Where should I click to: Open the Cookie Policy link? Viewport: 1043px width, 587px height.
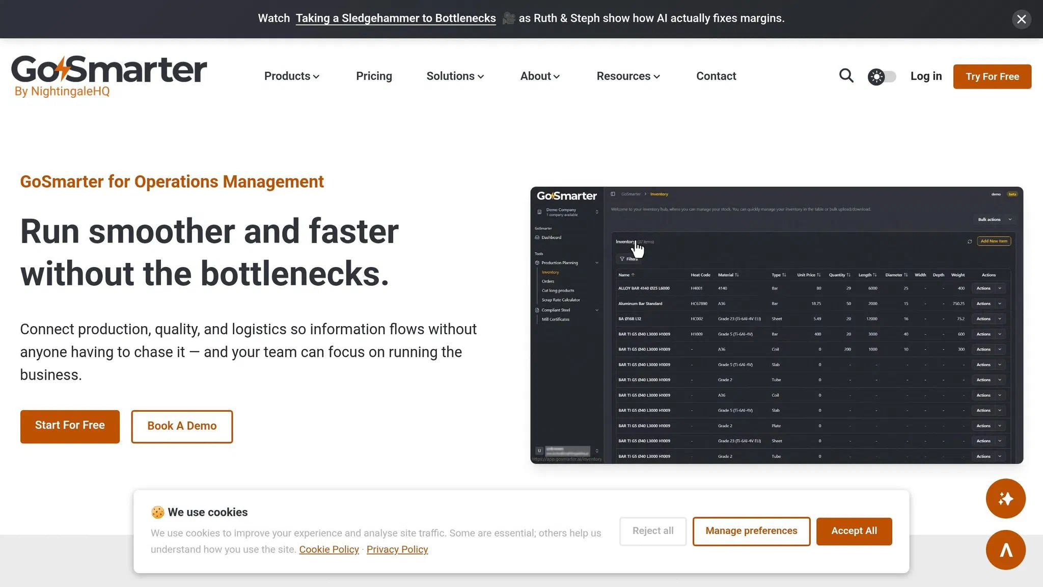coord(328,549)
